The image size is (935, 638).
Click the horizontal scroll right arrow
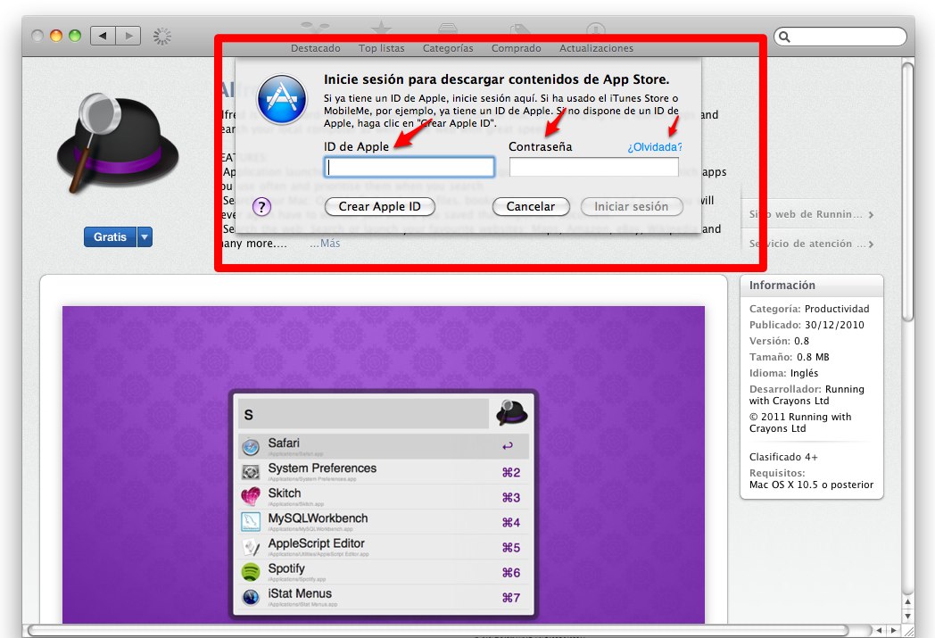point(893,630)
